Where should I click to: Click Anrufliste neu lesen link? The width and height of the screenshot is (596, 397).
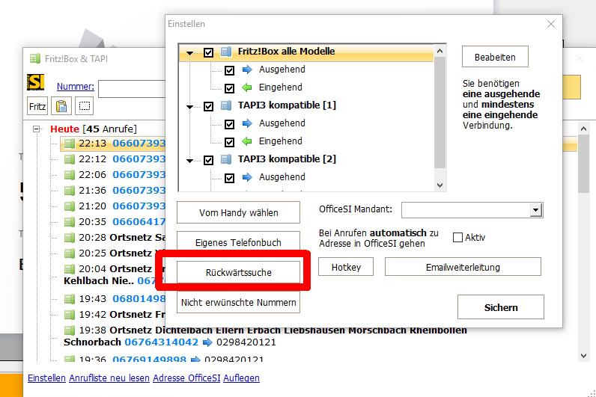click(109, 378)
